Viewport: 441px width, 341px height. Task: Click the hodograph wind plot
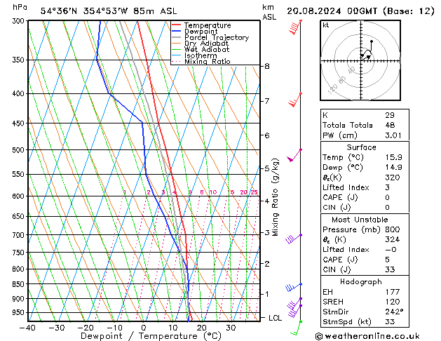click(x=360, y=60)
